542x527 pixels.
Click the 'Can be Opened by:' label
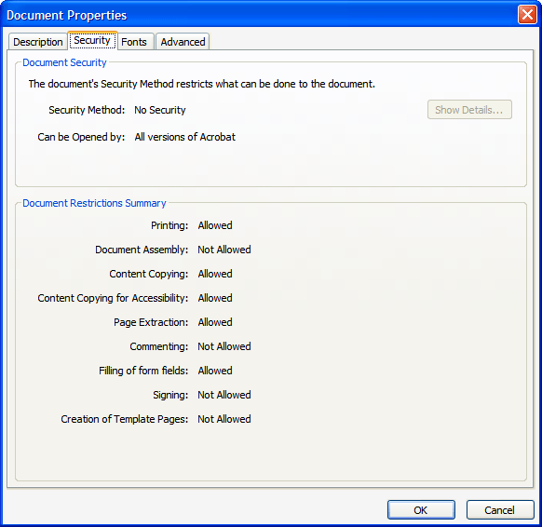(x=81, y=137)
